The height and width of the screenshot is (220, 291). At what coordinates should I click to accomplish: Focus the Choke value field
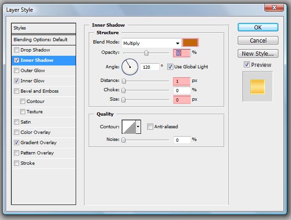[182, 90]
